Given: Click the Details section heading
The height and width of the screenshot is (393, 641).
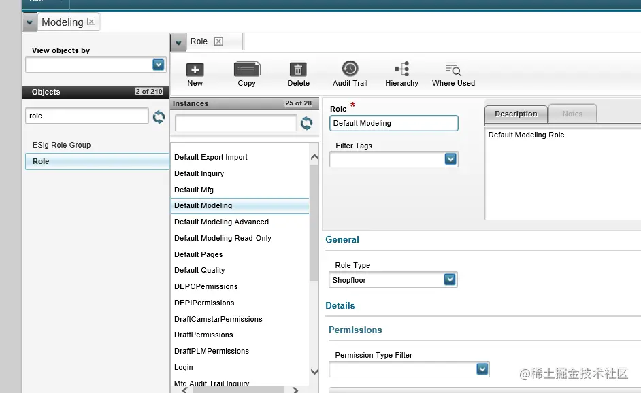Looking at the screenshot, I should point(340,305).
